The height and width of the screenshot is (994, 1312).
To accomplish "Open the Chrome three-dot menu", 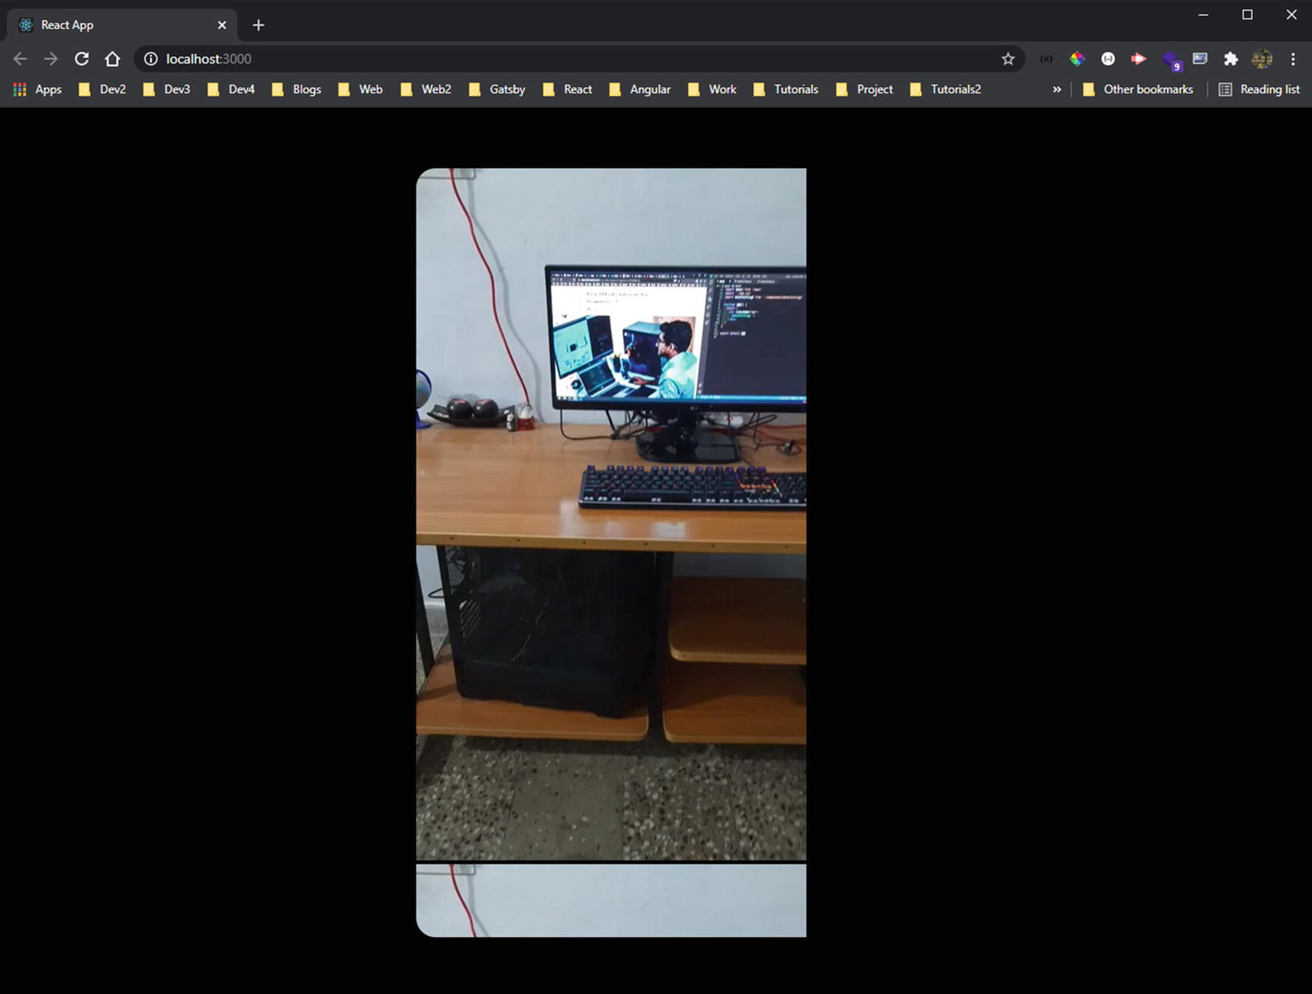I will [x=1293, y=59].
